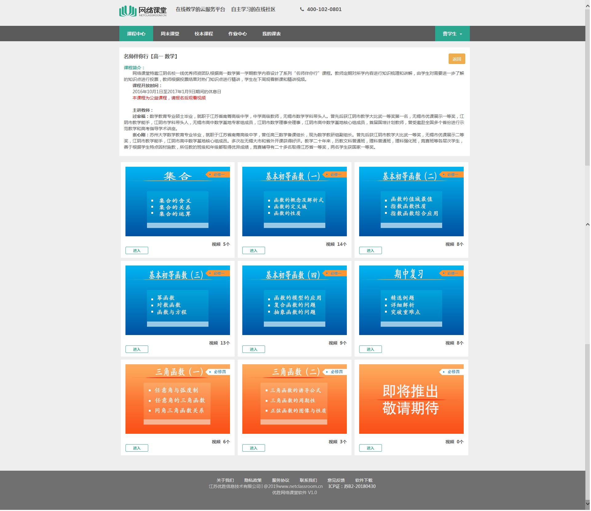This screenshot has width=591, height=511.
Task: Click the 网络课堂 logo icon
Action: (128, 11)
